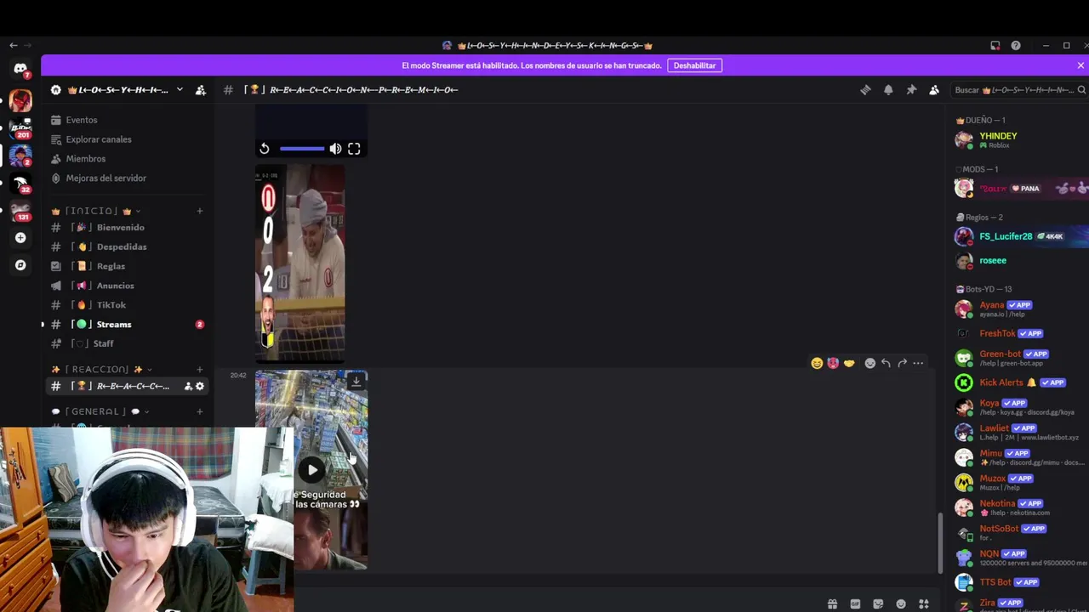Open Explorar canales

coord(128,139)
